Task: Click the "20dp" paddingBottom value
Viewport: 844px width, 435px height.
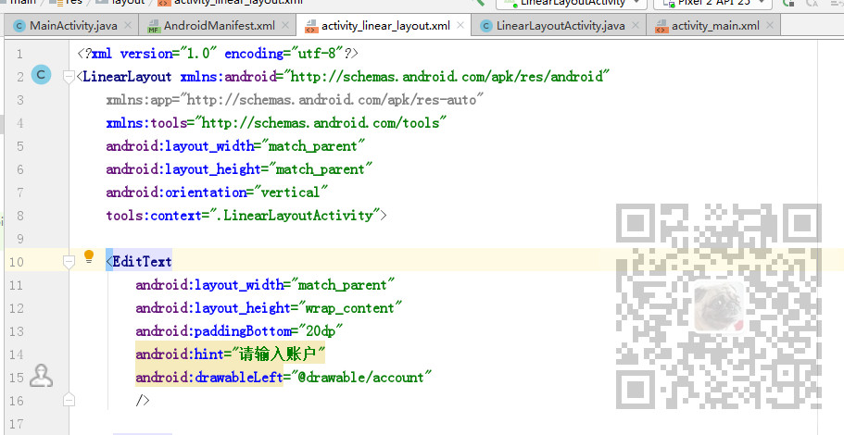Action: point(321,330)
